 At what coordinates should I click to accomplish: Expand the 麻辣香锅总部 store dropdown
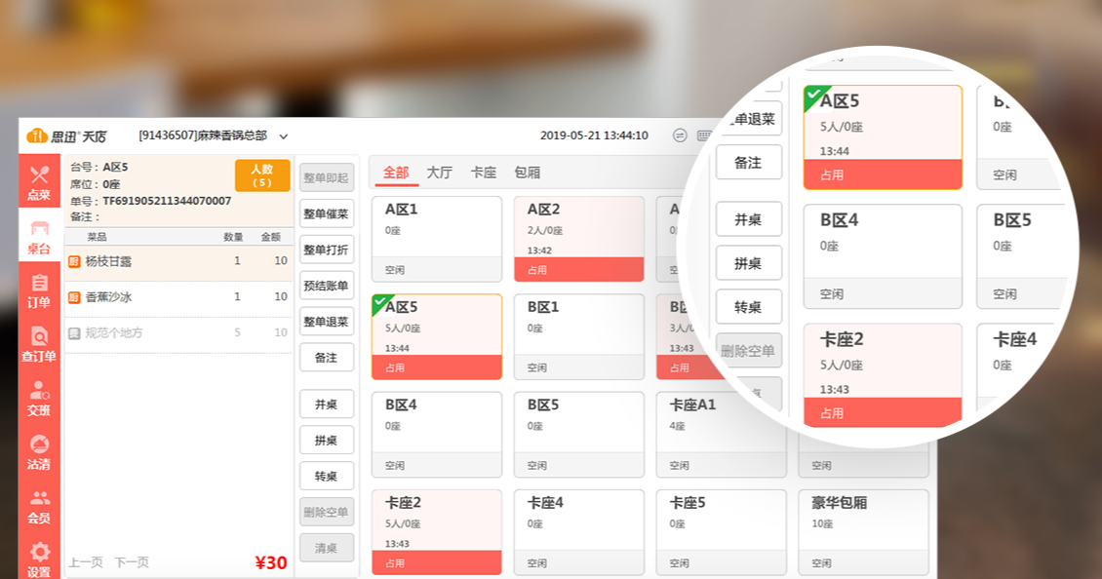(x=284, y=135)
